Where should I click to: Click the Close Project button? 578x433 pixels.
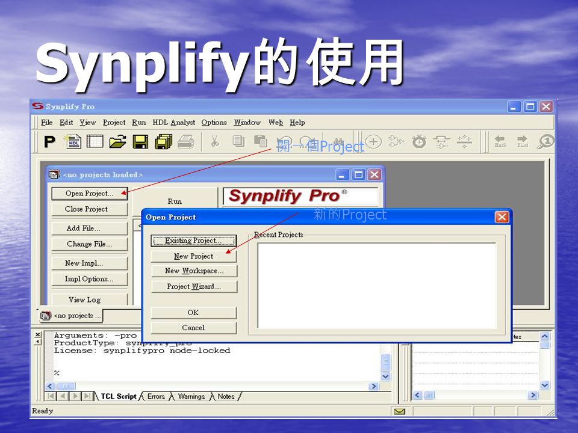(90, 209)
